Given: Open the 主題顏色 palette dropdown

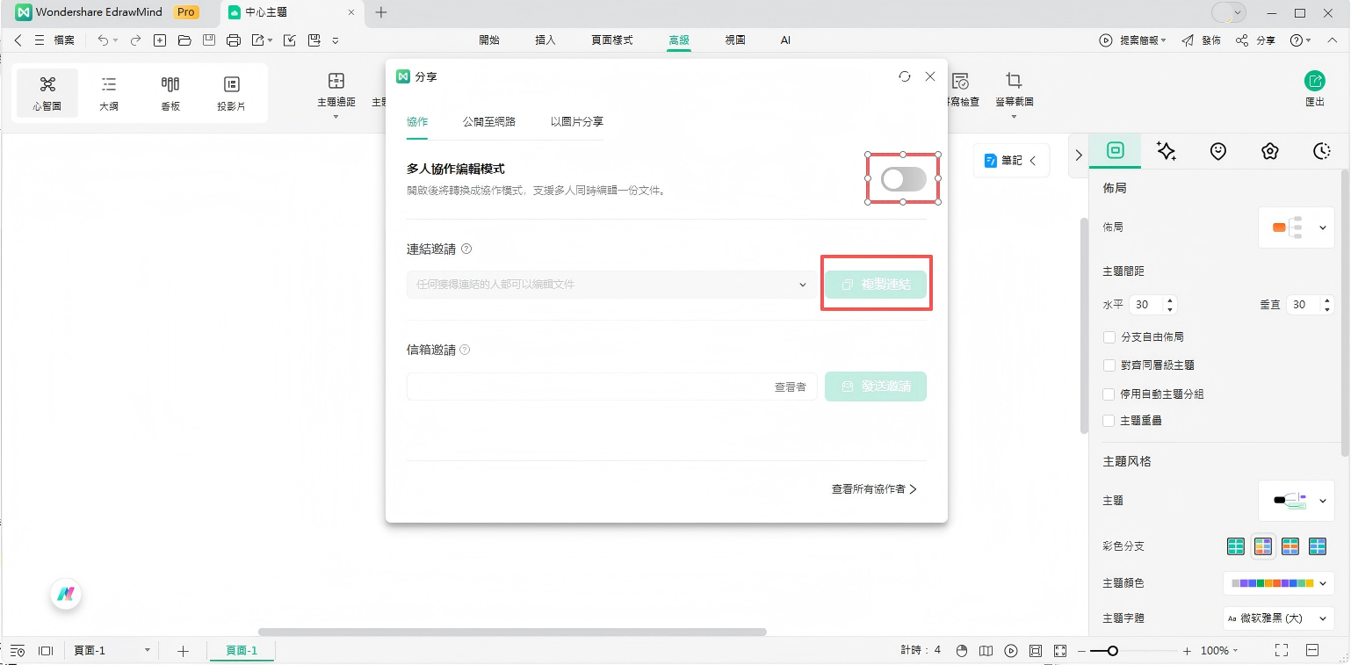Looking at the screenshot, I should [x=1279, y=583].
